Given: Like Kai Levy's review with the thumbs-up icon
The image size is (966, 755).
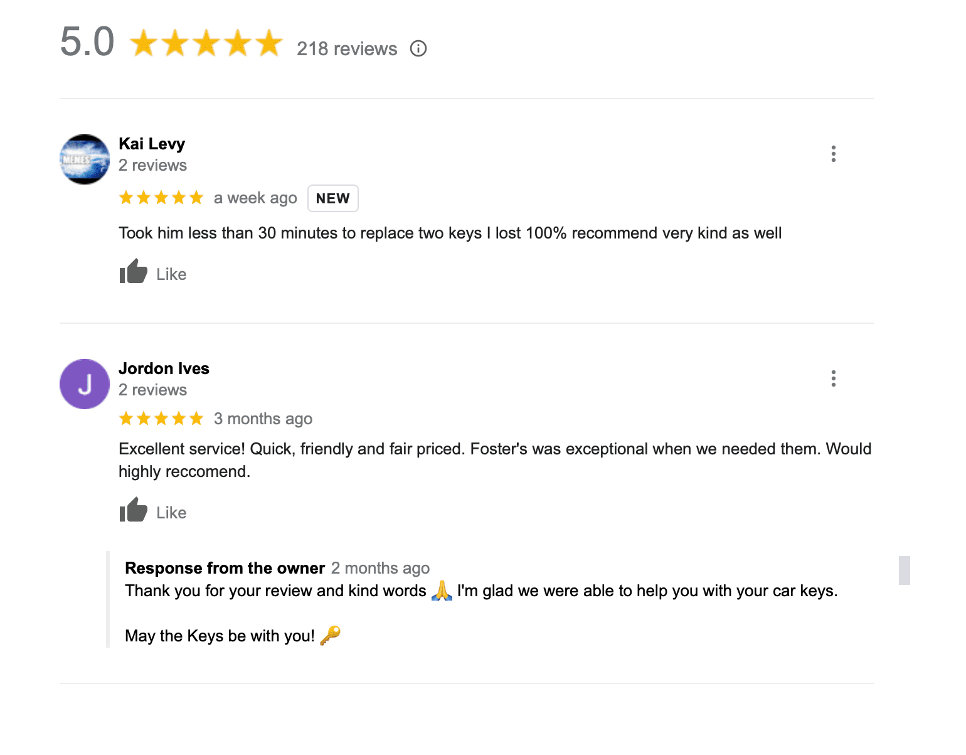Looking at the screenshot, I should tap(134, 272).
